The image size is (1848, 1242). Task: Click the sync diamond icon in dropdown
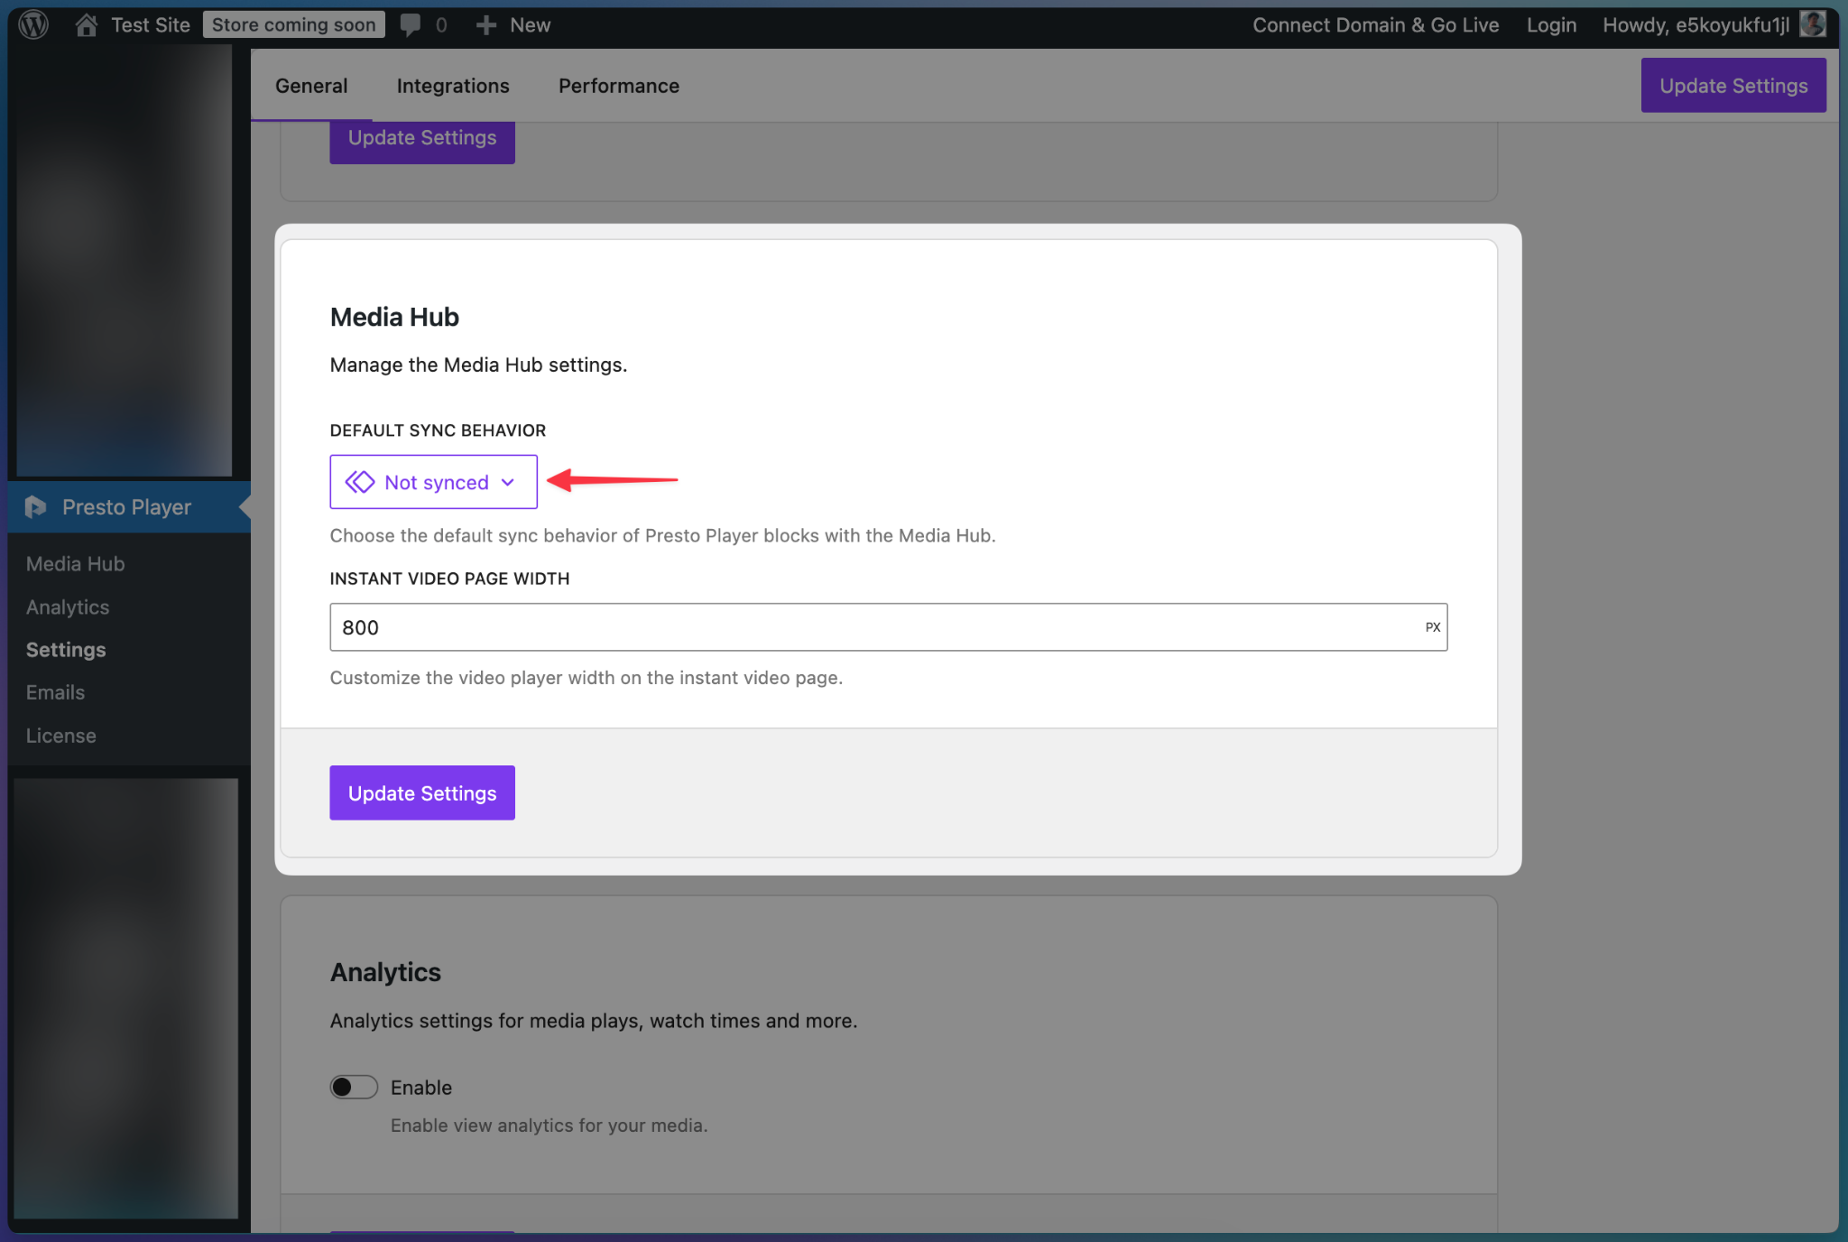(x=360, y=482)
